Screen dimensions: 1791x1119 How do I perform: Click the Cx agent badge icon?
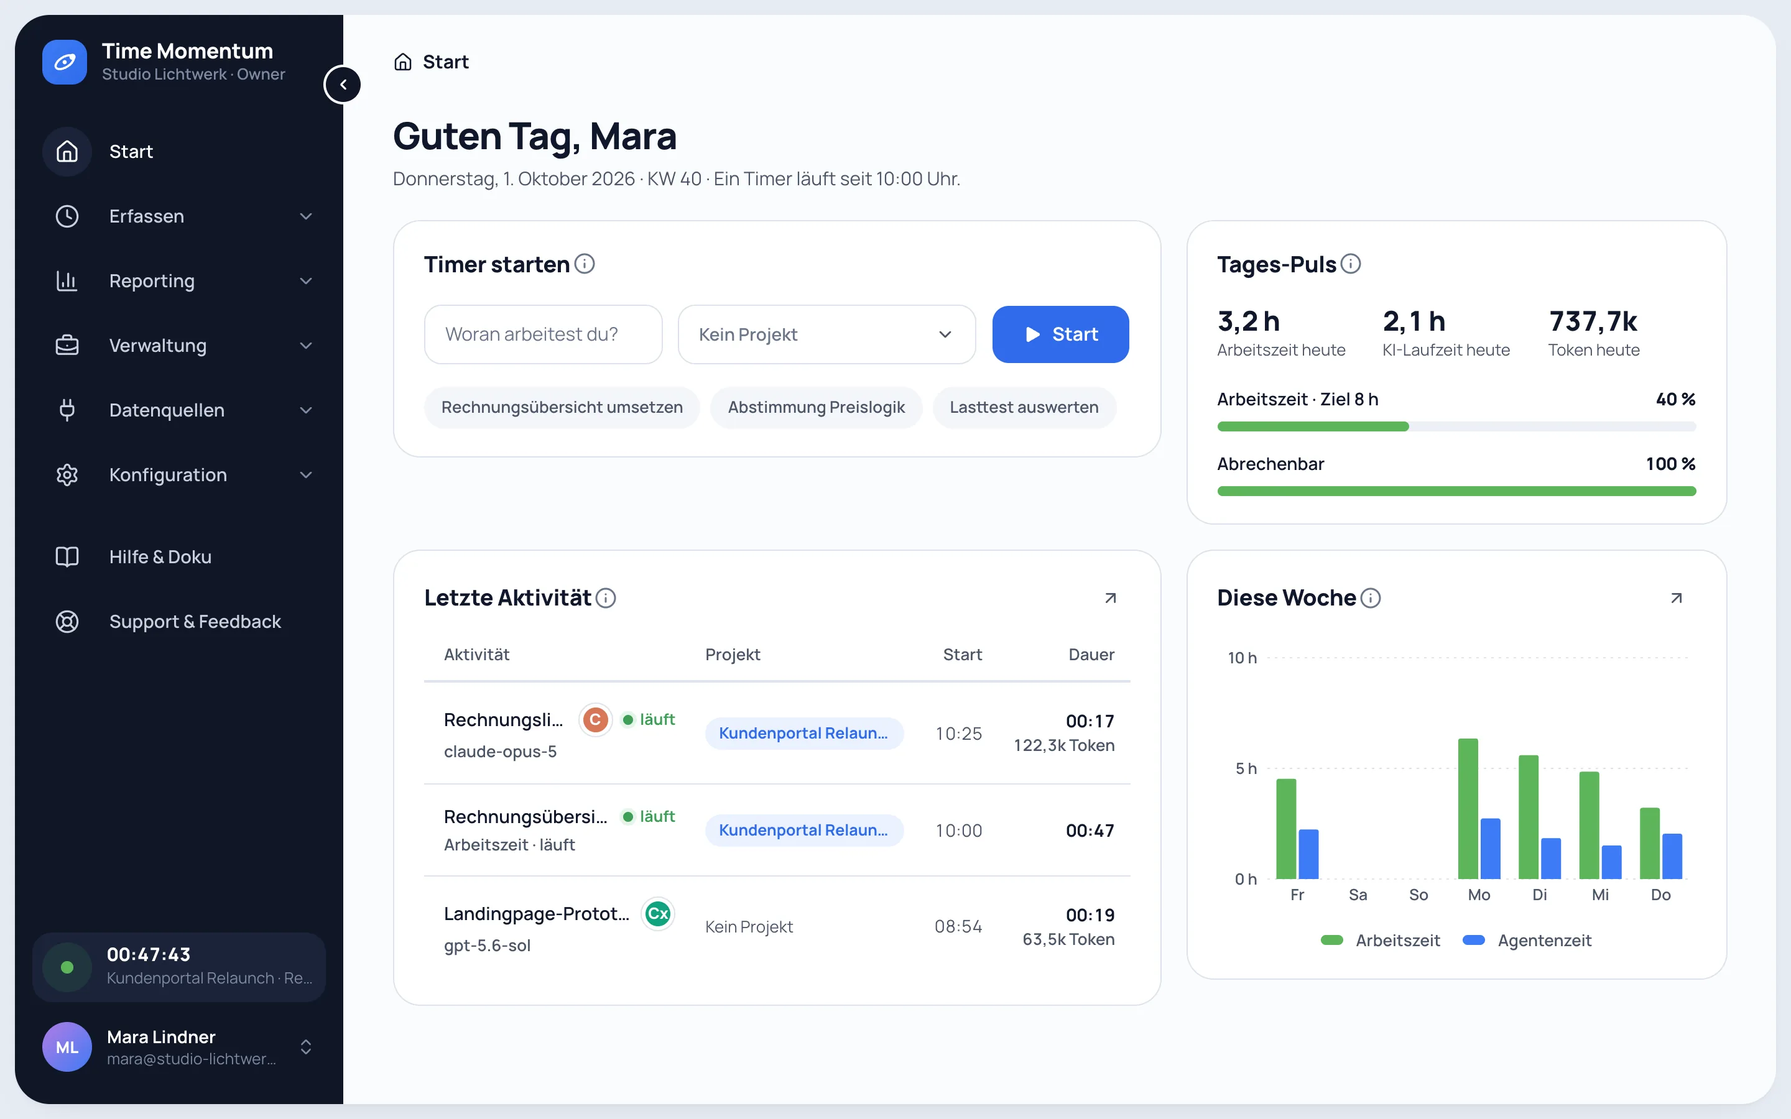(x=657, y=914)
